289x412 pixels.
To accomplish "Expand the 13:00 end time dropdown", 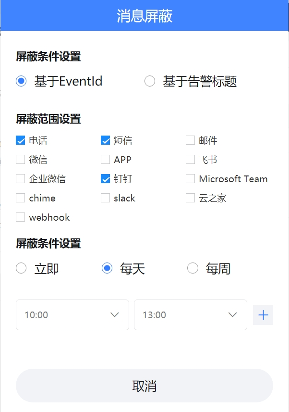I will coord(191,315).
